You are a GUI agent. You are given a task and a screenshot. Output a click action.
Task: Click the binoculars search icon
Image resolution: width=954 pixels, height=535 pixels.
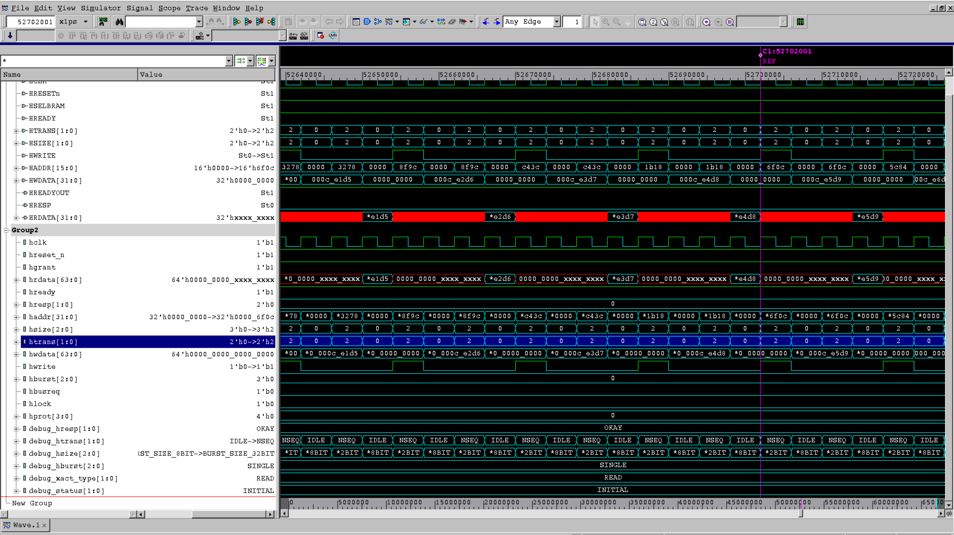119,22
